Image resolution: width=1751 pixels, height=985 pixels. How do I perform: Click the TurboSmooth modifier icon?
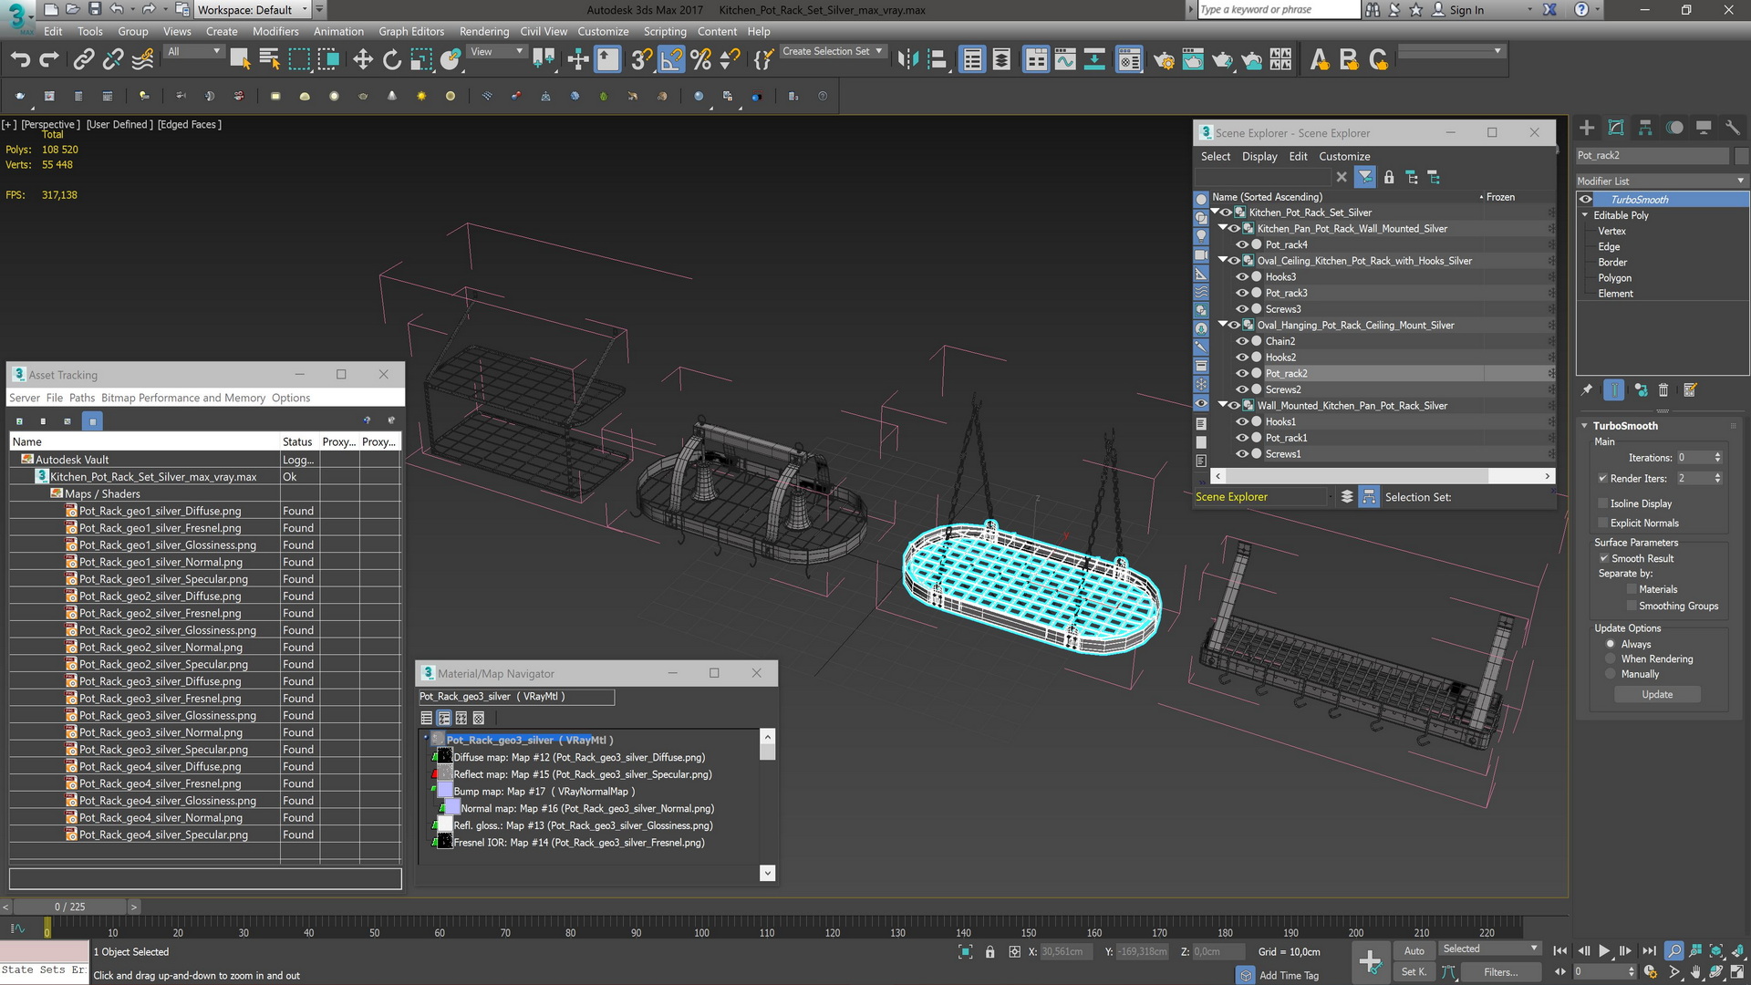point(1586,199)
